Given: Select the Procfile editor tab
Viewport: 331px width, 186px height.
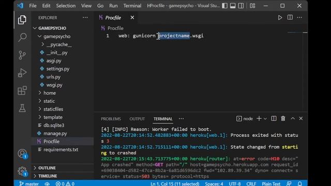Looking at the screenshot, I should coord(116,18).
